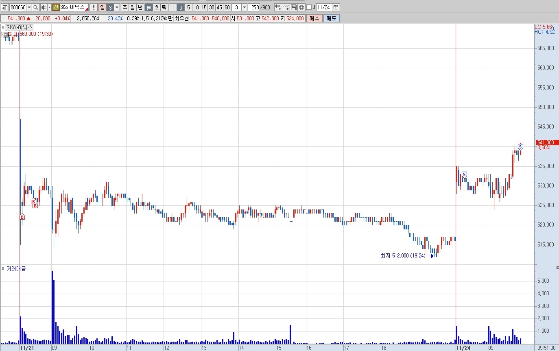Click the 매수 buy button
Viewport: 559px width, 351px height.
(314, 18)
